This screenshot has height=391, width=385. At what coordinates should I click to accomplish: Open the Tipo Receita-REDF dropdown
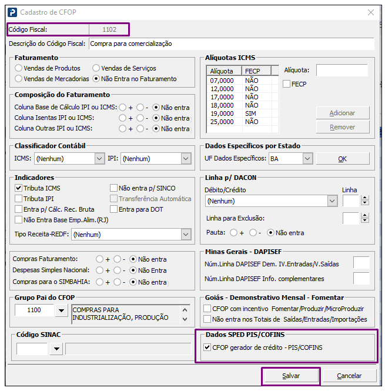click(186, 235)
